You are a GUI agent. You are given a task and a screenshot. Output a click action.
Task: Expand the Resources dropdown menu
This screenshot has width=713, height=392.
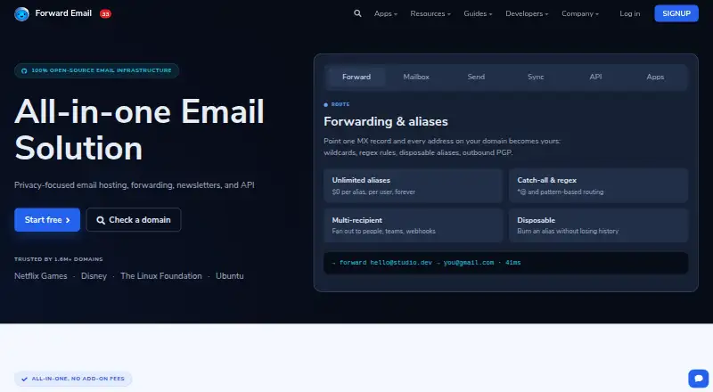point(430,13)
